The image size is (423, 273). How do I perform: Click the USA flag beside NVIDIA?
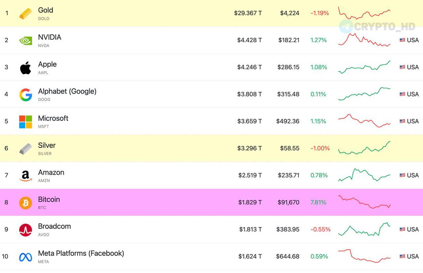click(x=402, y=40)
